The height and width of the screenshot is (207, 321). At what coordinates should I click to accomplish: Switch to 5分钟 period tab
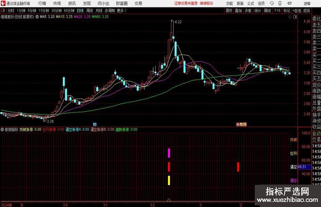[32, 11]
